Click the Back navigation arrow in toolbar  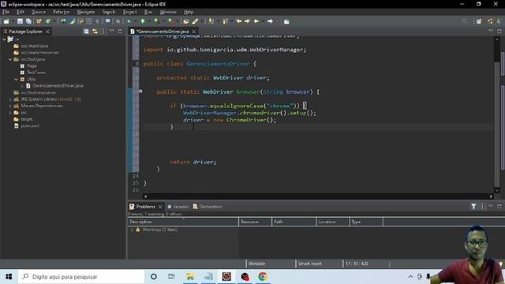click(x=256, y=21)
